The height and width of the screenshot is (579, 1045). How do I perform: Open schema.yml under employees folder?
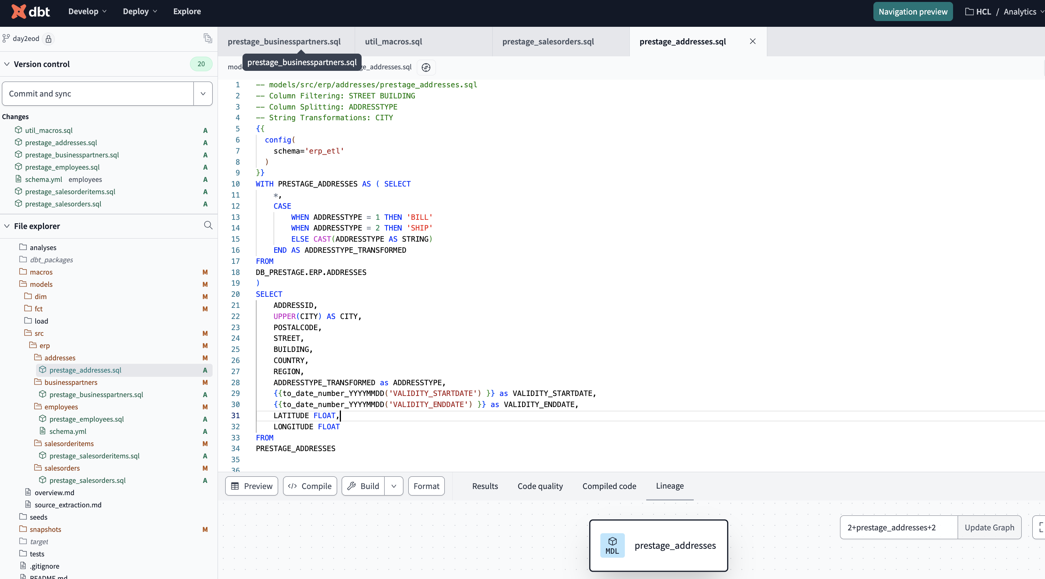pyautogui.click(x=67, y=431)
